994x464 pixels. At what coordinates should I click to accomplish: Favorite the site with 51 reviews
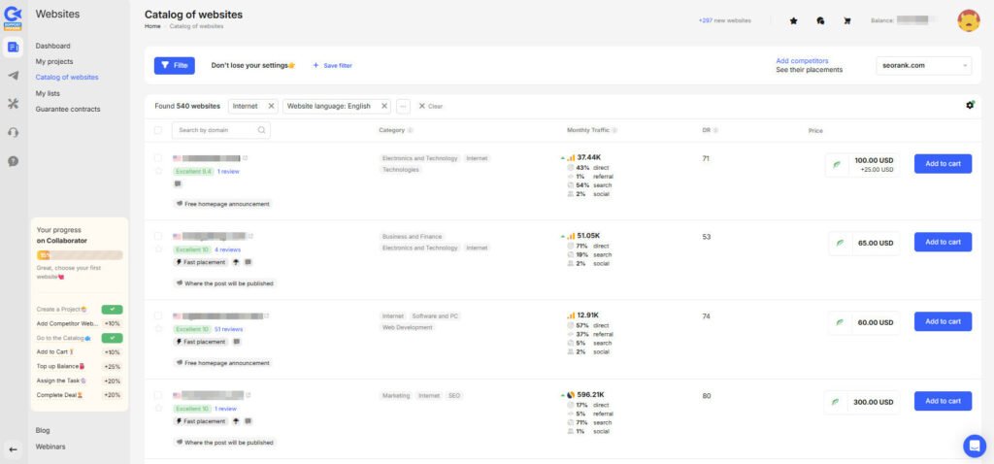tap(158, 329)
